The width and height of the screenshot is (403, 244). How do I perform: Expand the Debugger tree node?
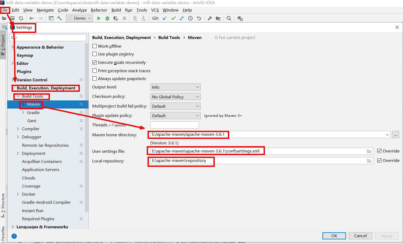(18, 137)
